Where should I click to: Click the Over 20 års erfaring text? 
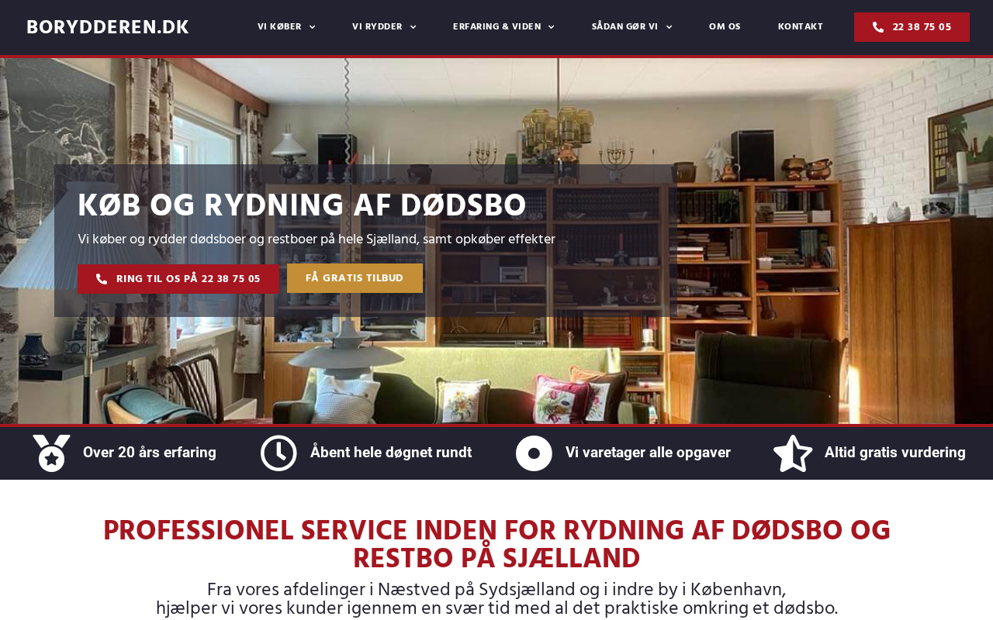150,453
